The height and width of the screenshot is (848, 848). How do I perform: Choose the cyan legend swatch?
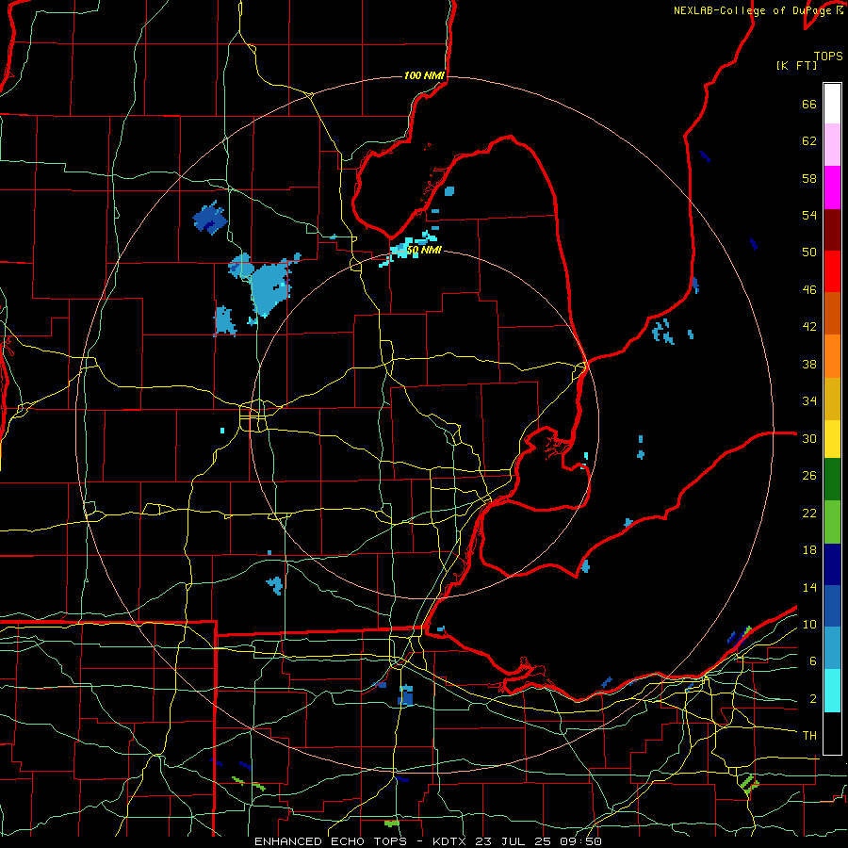tap(832, 690)
